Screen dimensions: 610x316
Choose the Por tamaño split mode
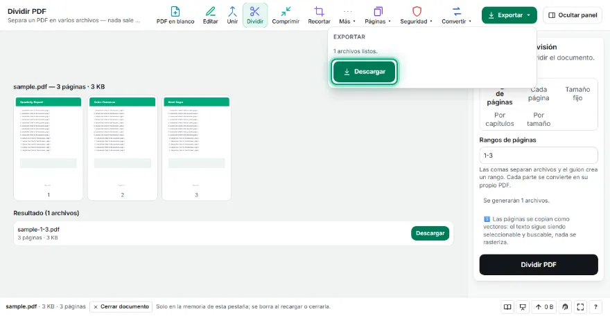(539, 119)
